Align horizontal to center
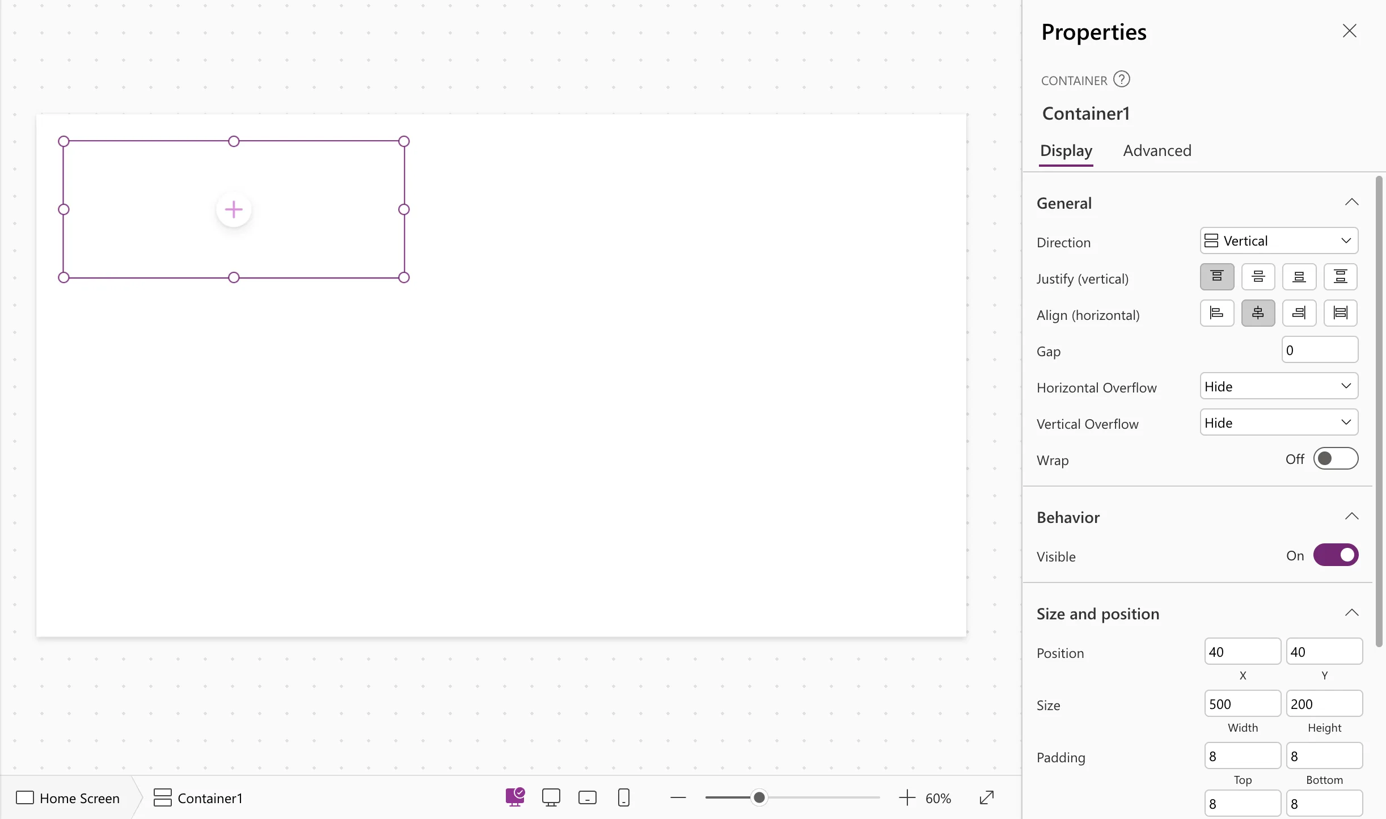This screenshot has width=1386, height=819. point(1258,313)
